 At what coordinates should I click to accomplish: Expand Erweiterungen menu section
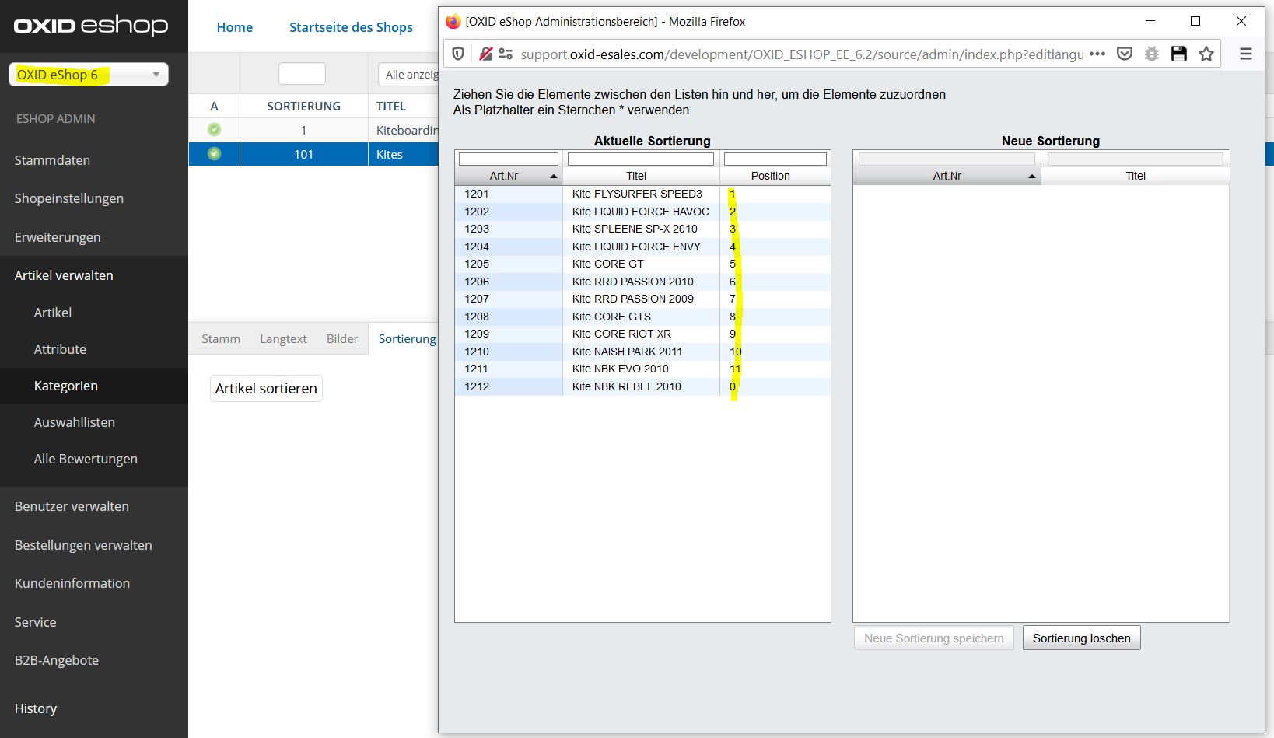pyautogui.click(x=58, y=237)
